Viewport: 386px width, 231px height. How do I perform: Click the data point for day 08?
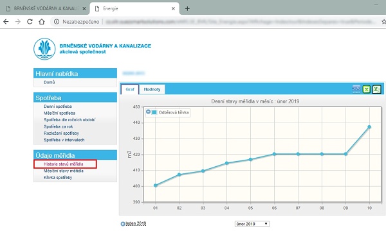pos(322,154)
